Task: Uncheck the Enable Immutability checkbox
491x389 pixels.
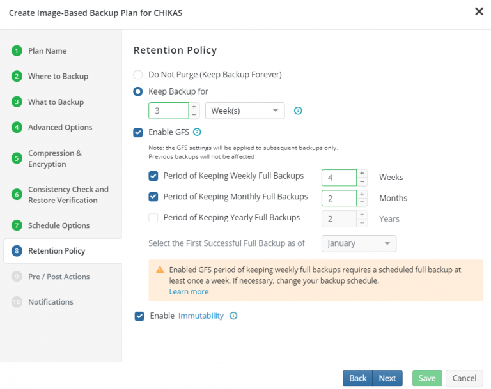Action: [139, 316]
